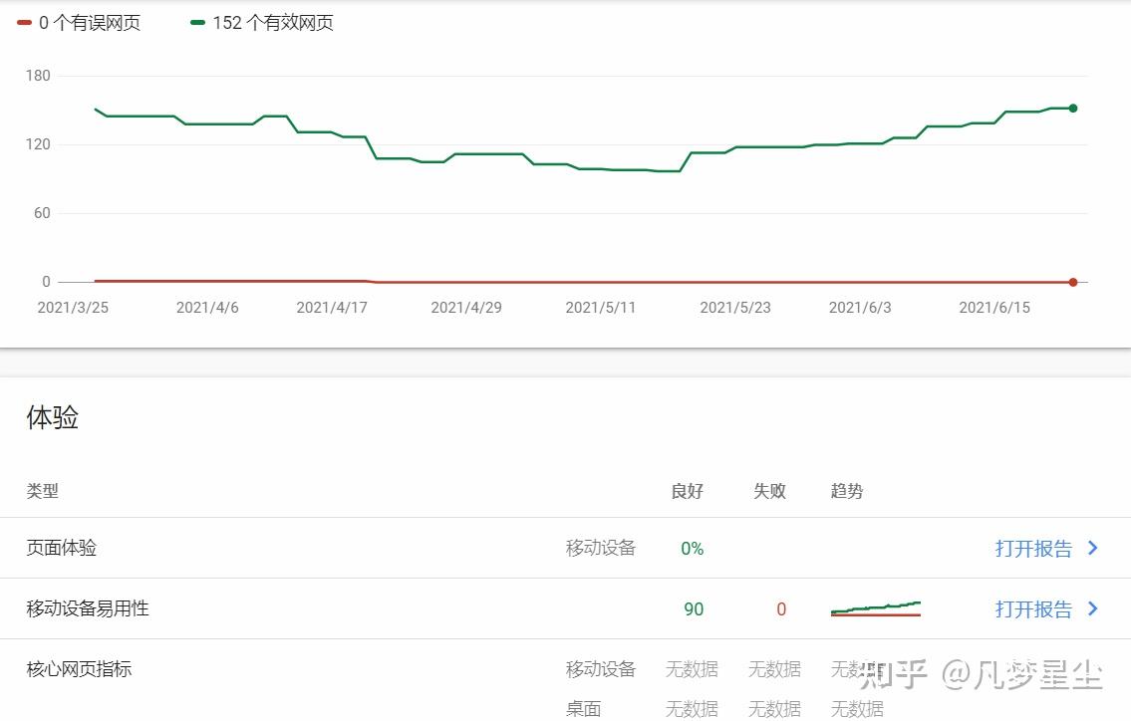This screenshot has height=721, width=1131.
Task: Click chevron arrow in 页面体验 row
Action: coord(1093,548)
